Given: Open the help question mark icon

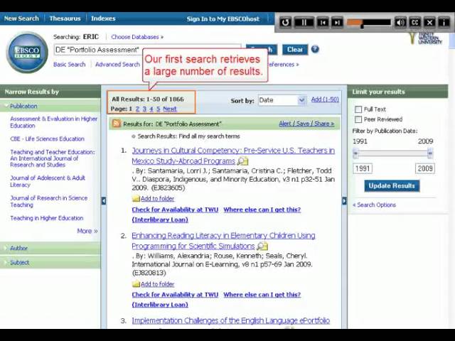Looking at the screenshot, I should click(x=315, y=49).
